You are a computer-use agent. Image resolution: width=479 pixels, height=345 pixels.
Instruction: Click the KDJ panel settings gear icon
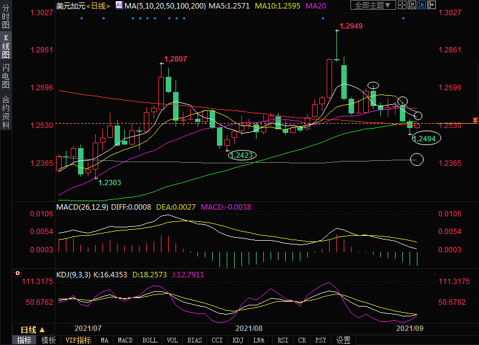pyautogui.click(x=17, y=274)
